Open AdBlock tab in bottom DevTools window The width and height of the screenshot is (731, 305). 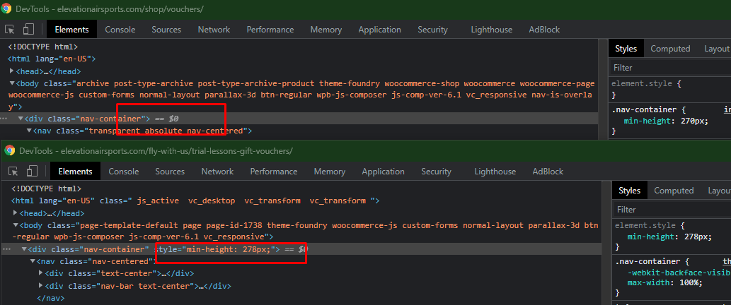coord(548,171)
